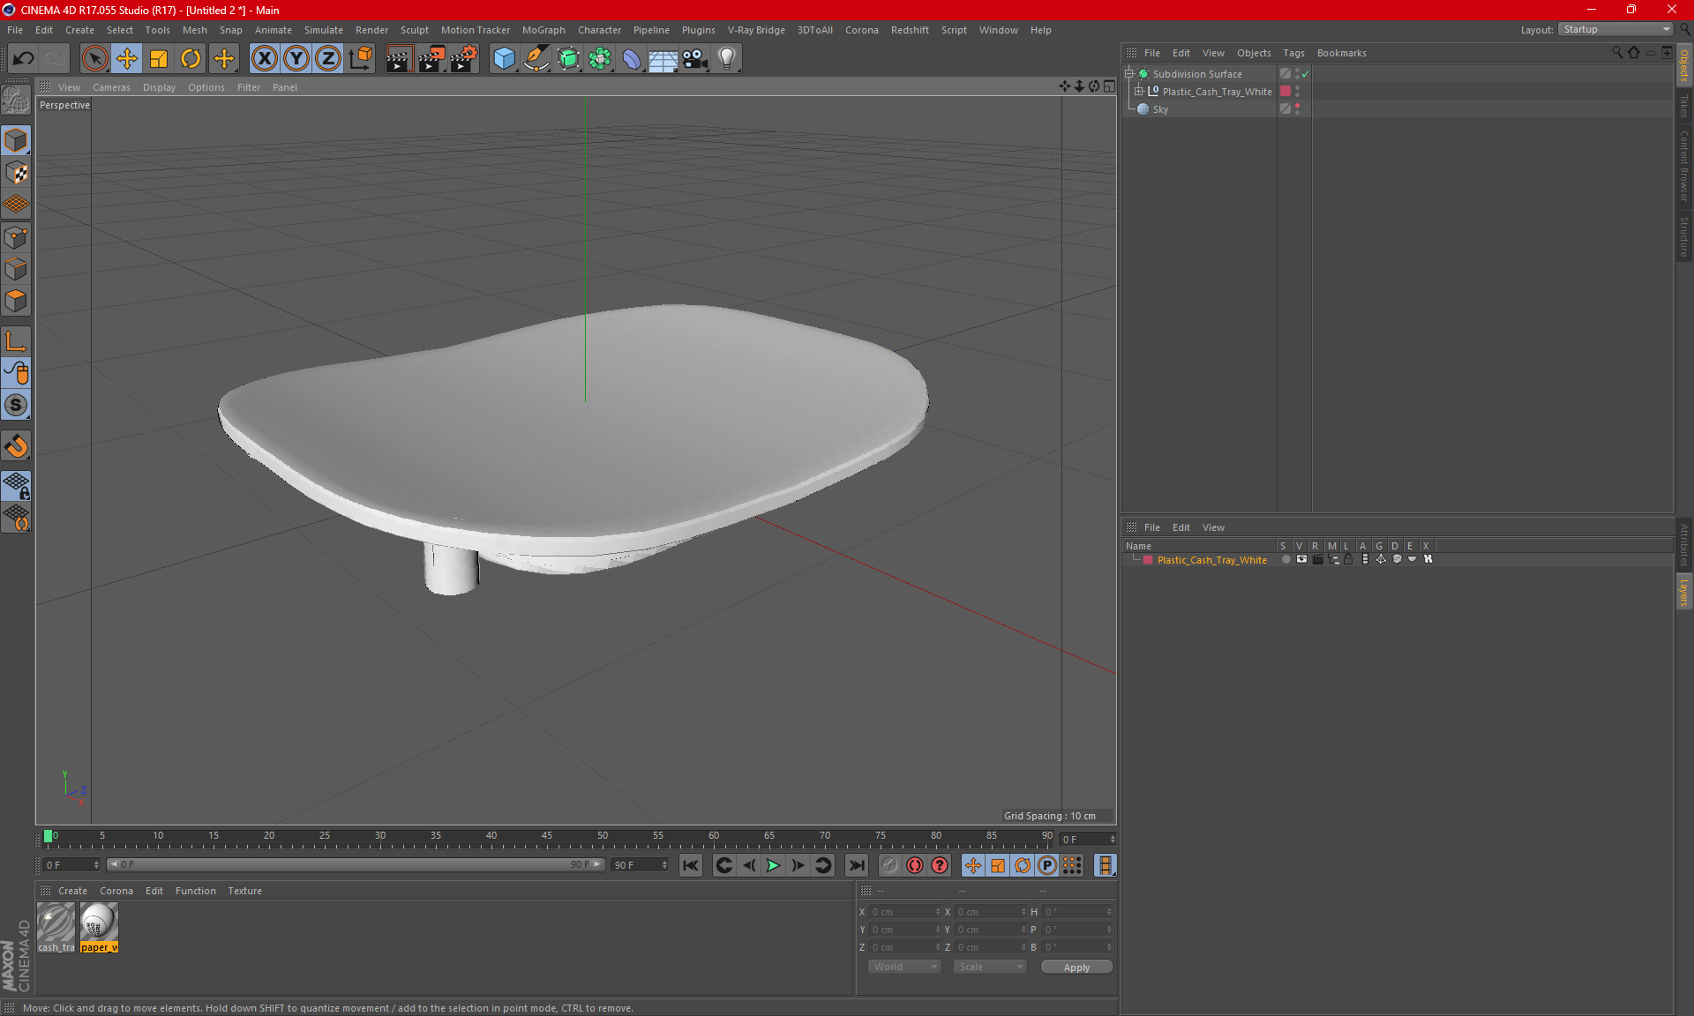Expand the Plastic_Cash_Tray_White tree item
1694x1016 pixels.
tap(1138, 92)
